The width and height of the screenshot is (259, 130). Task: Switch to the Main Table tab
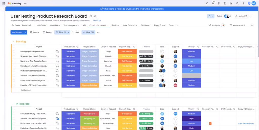tap(41, 25)
